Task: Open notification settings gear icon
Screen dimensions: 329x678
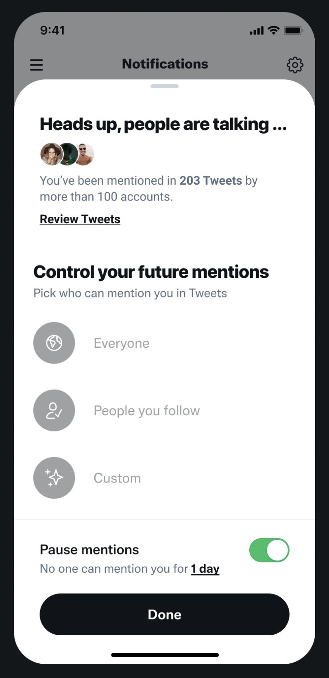Action: (295, 65)
